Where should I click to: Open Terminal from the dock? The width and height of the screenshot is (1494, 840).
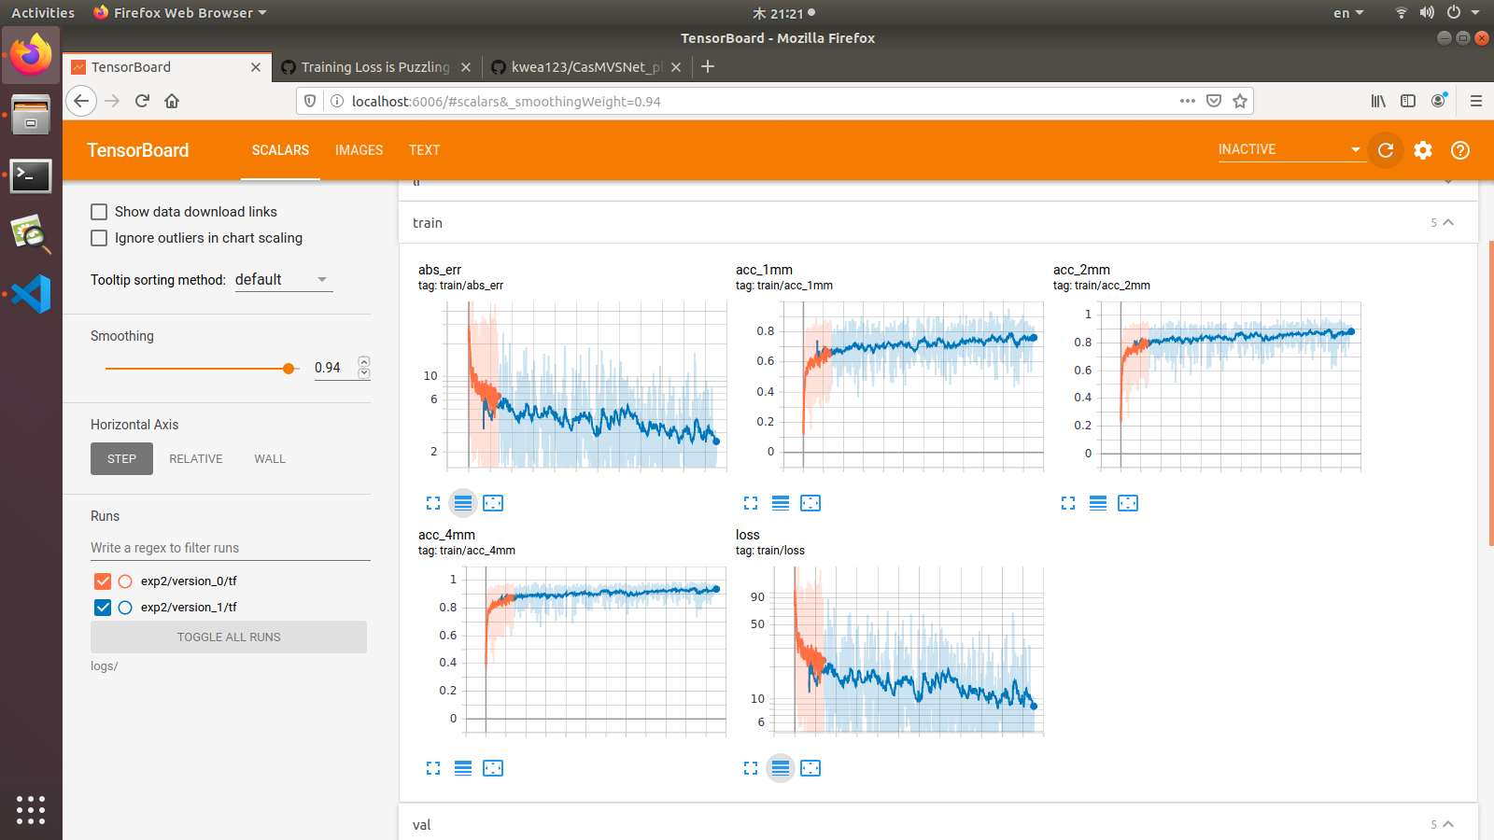click(x=31, y=175)
